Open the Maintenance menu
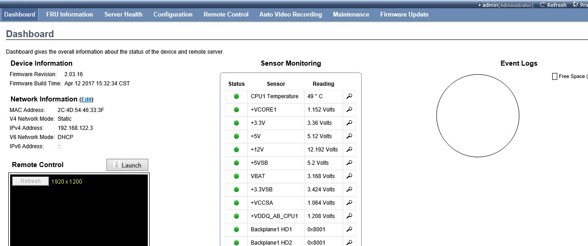The image size is (588, 246). pos(351,14)
